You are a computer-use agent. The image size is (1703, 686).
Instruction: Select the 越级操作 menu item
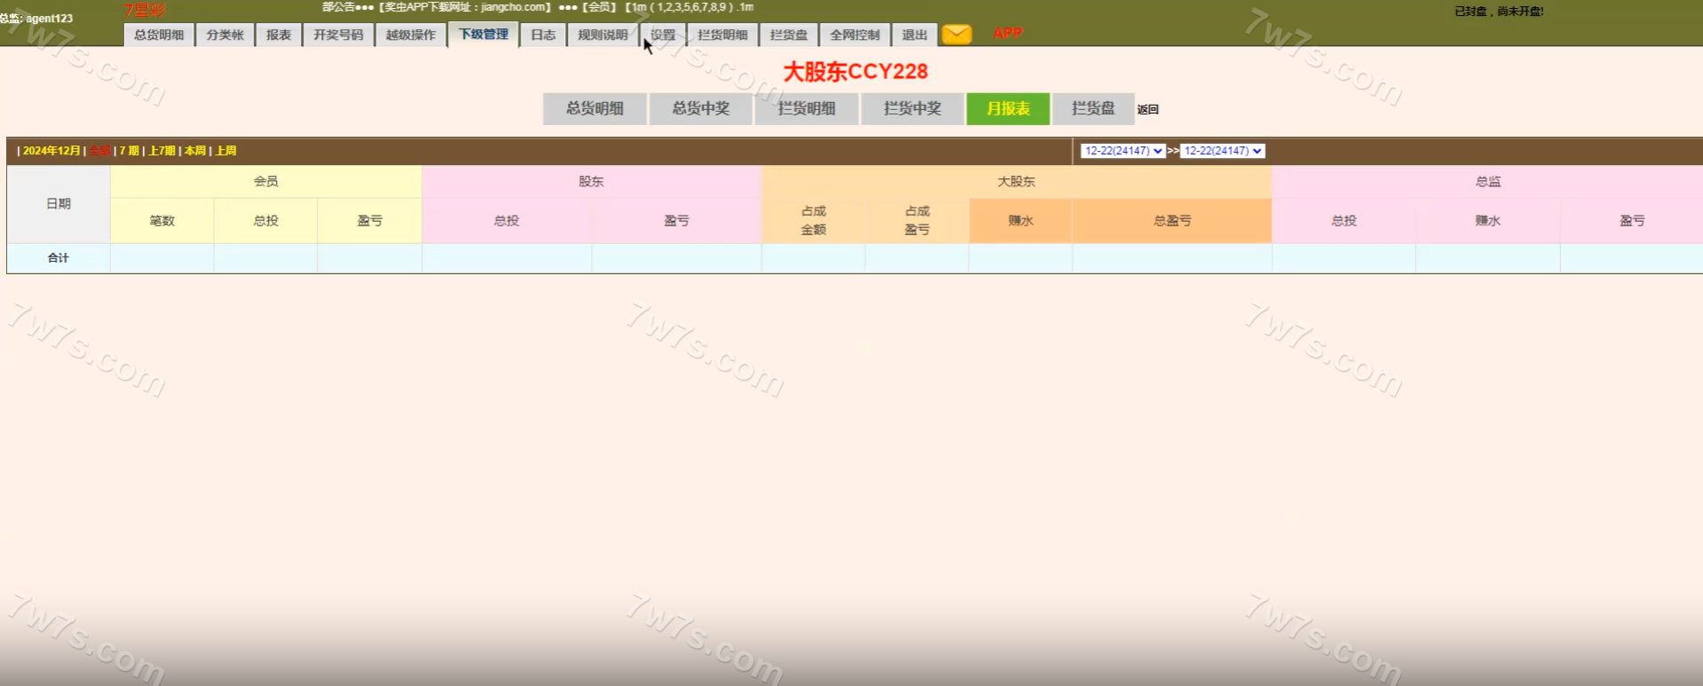(x=410, y=35)
